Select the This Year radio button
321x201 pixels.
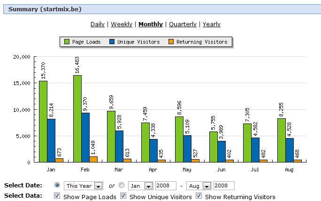click(x=57, y=185)
